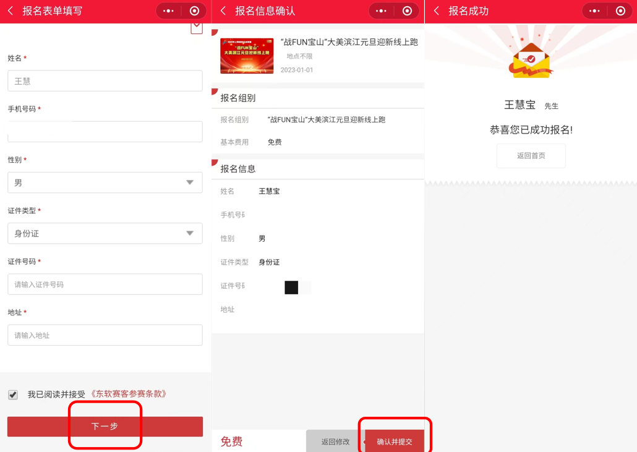Click the 确认并提交 button

pyautogui.click(x=395, y=440)
